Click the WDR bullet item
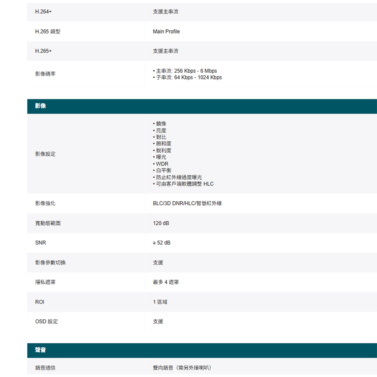 click(162, 164)
